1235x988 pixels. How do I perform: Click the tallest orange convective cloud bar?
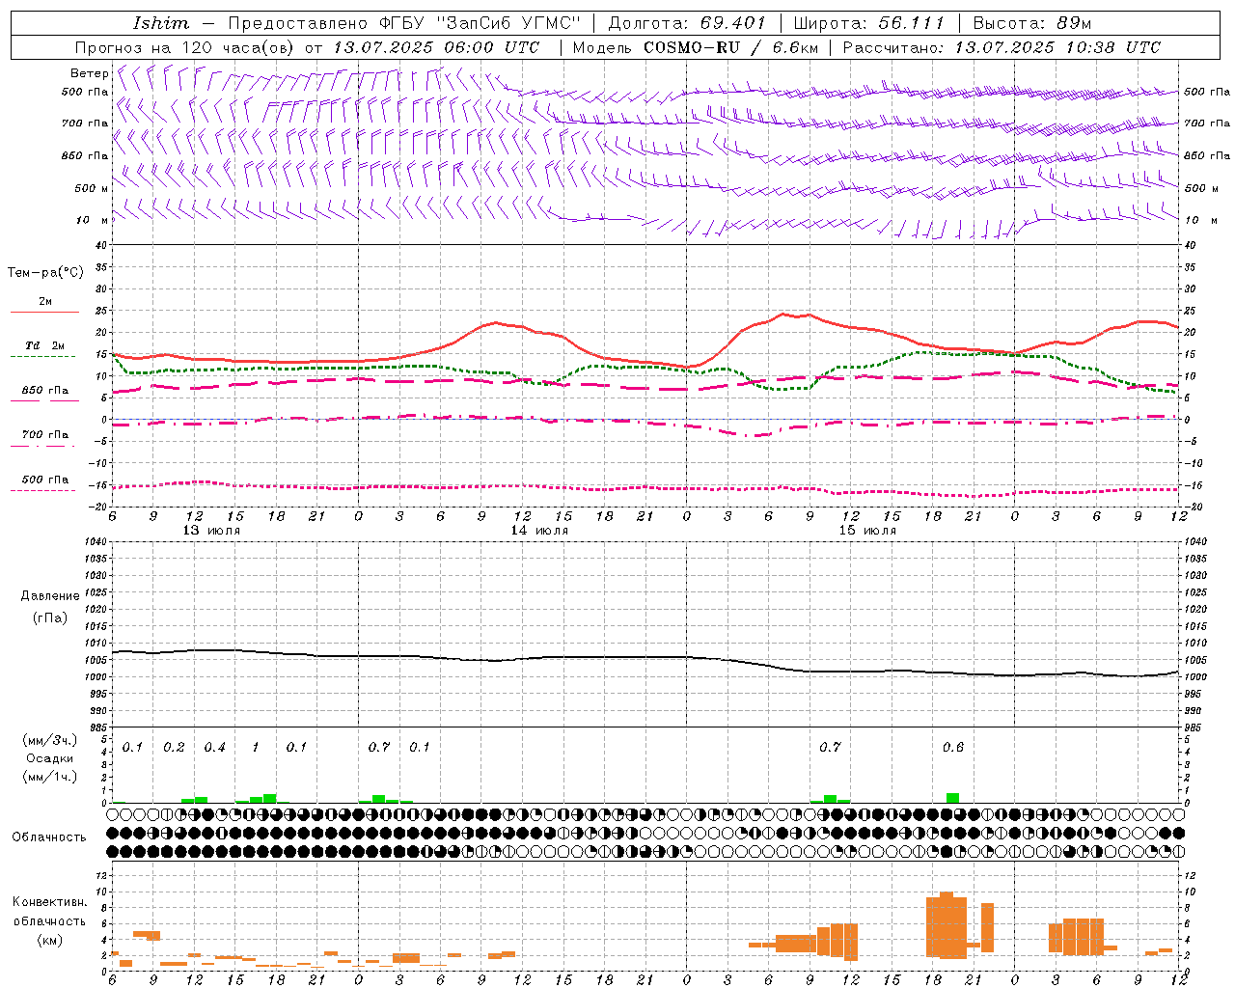click(x=946, y=925)
